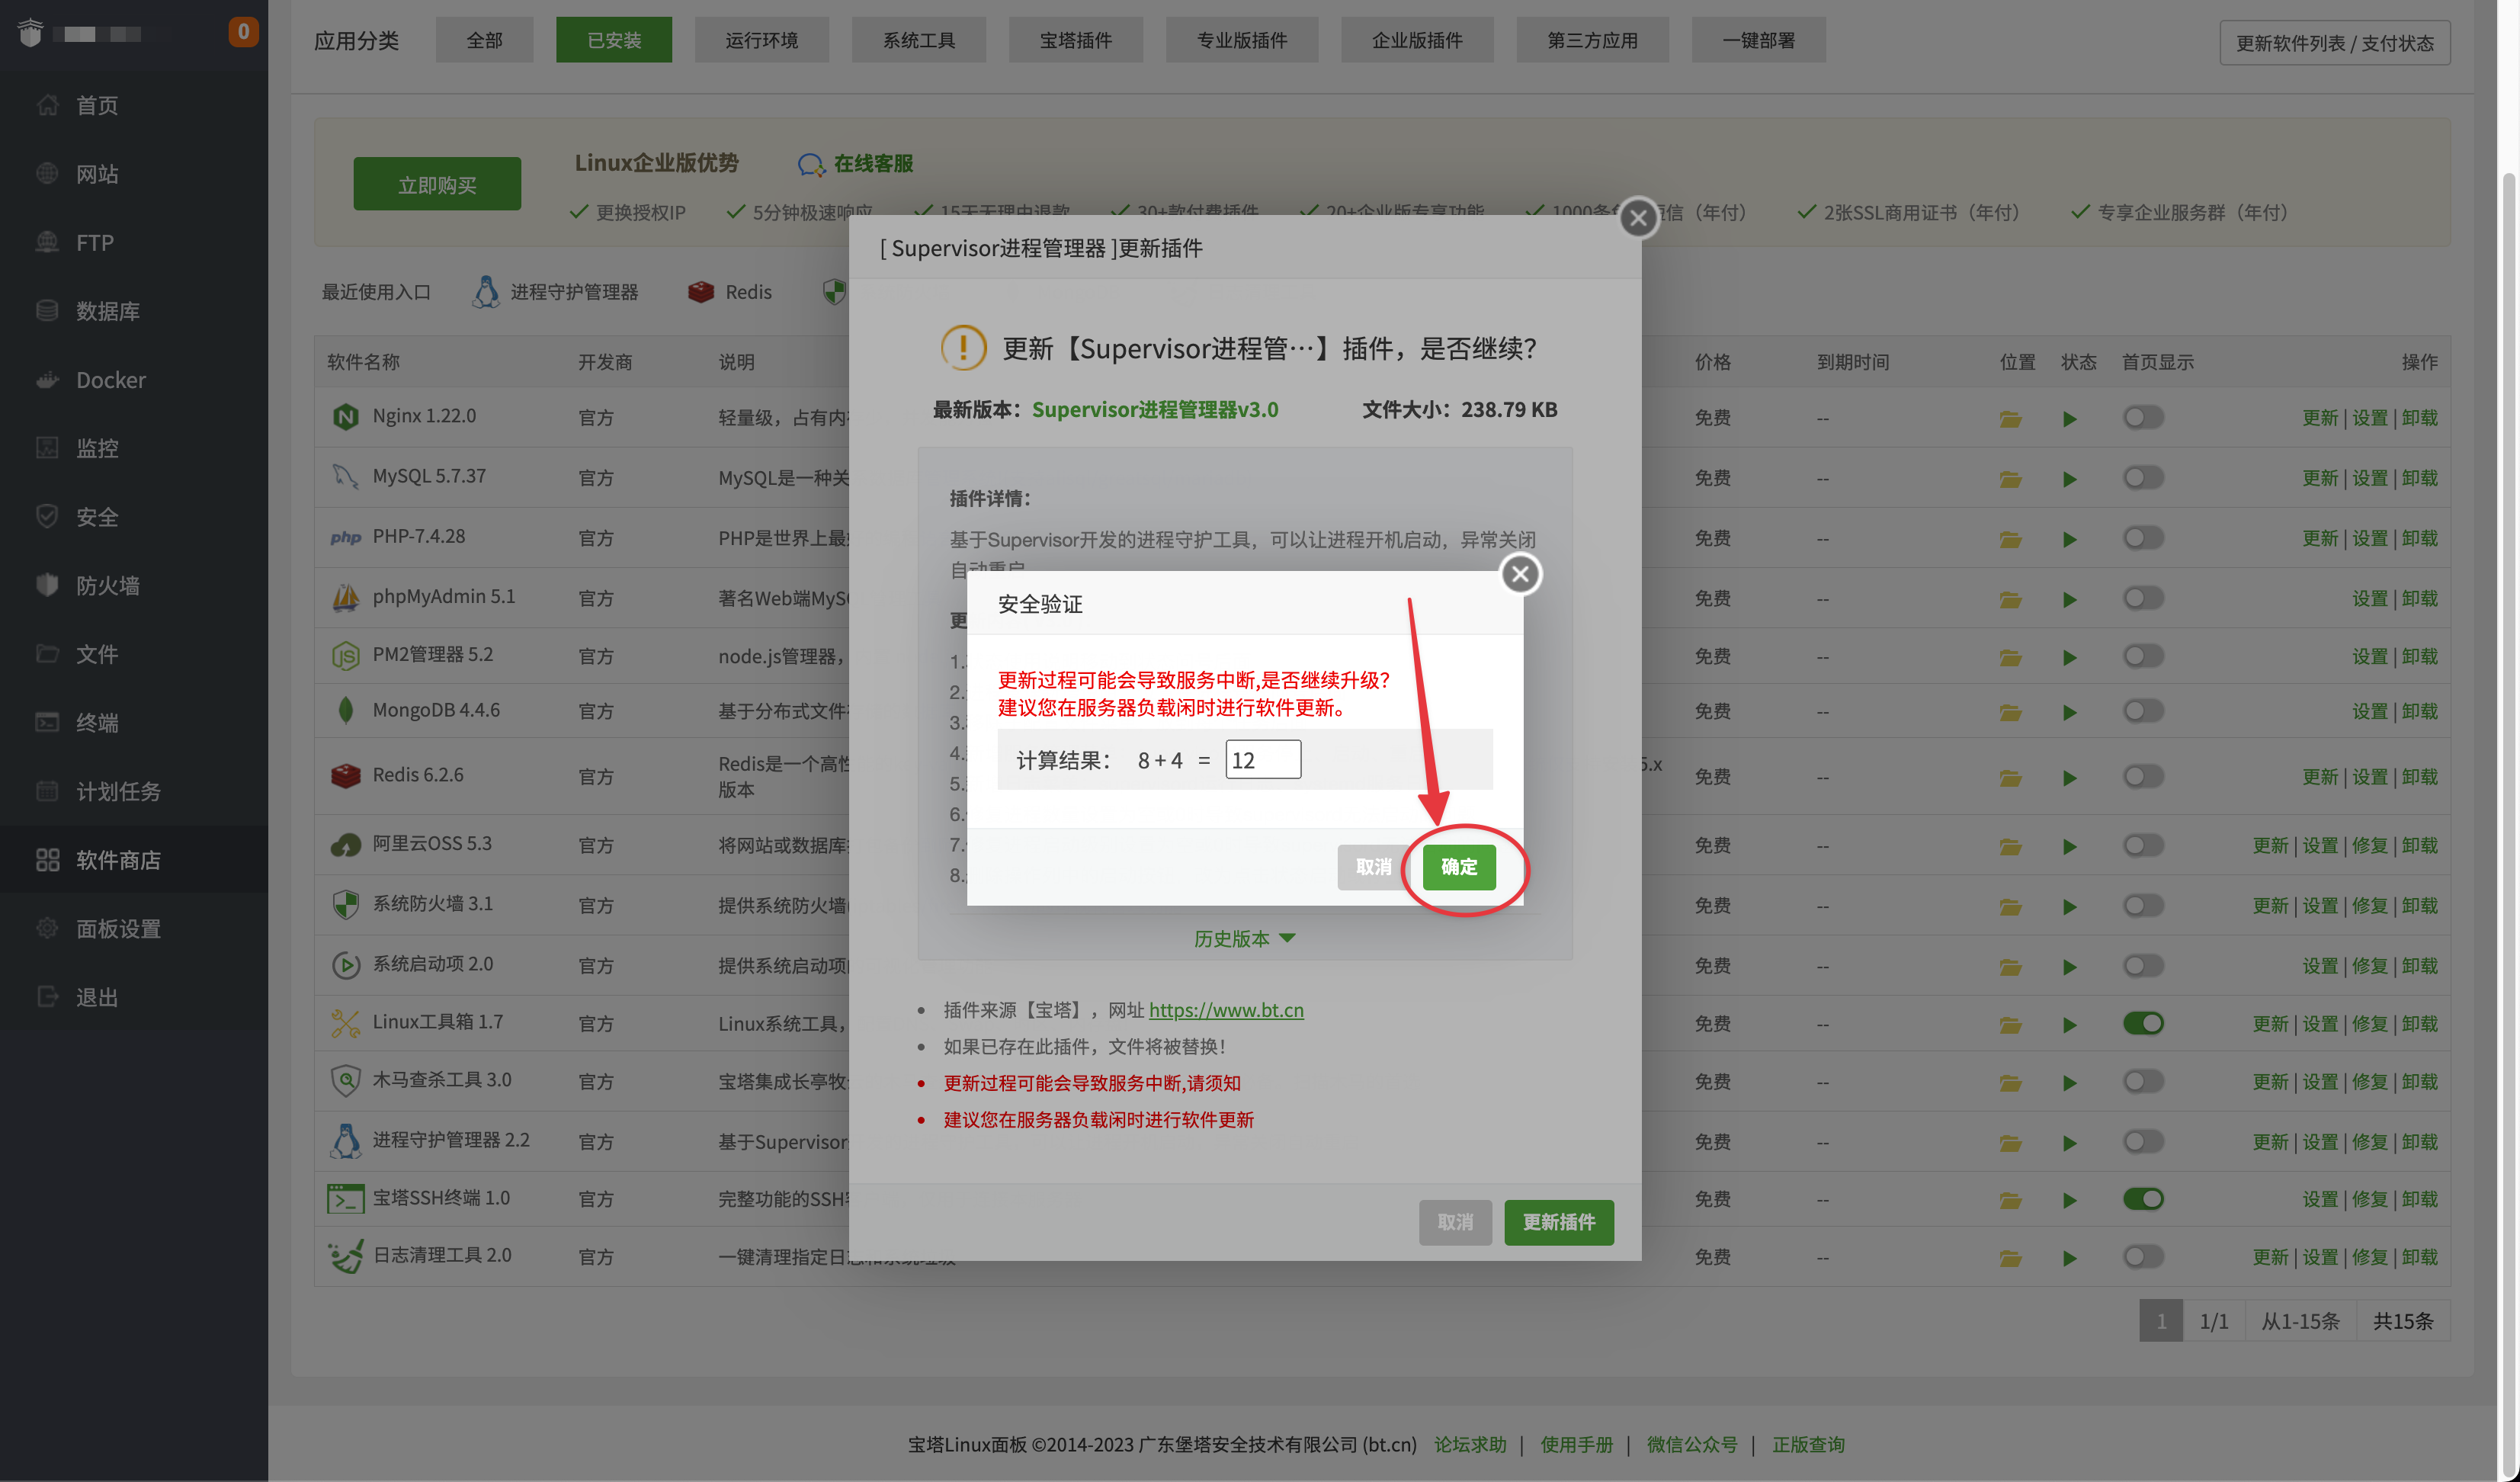Click the 确定 button in security verification
This screenshot has height=1482, width=2520.
coord(1459,867)
